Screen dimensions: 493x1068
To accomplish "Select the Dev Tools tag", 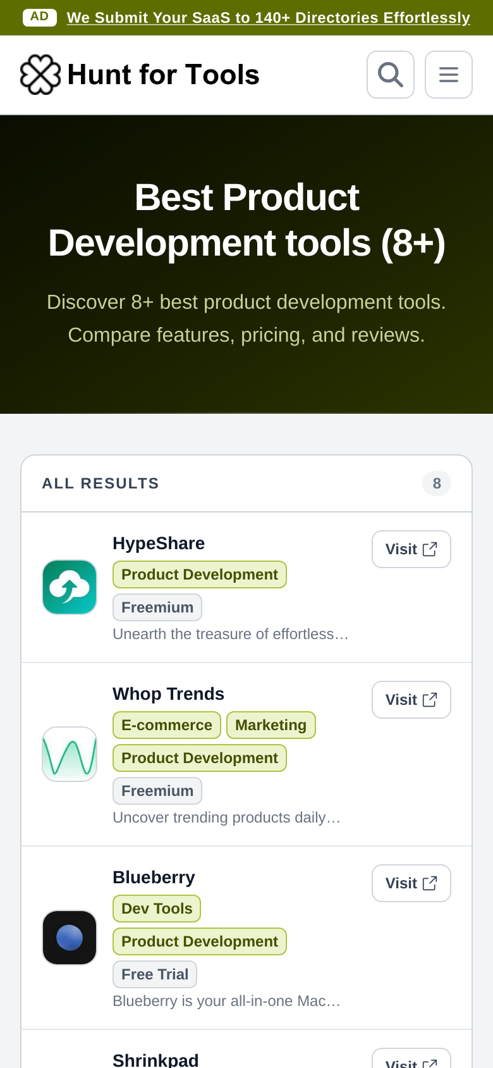I will click(x=157, y=909).
